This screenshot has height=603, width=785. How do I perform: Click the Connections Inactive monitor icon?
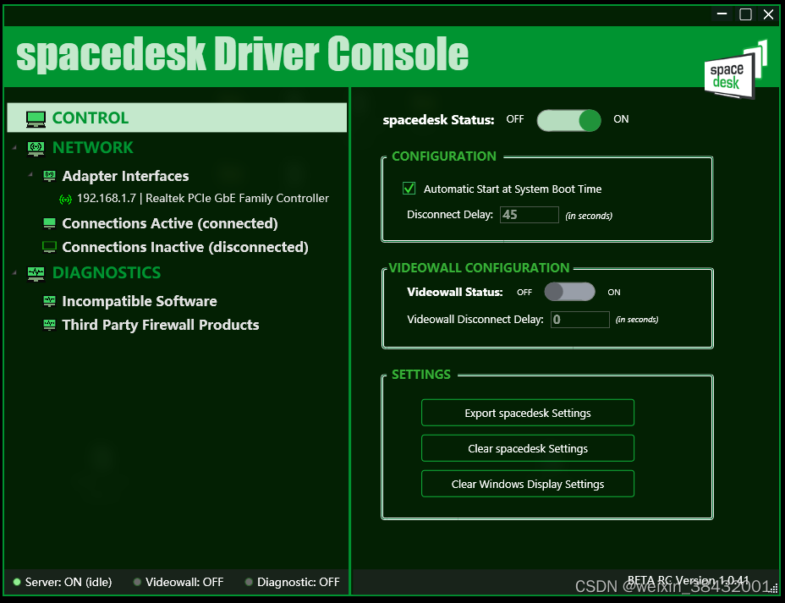[x=49, y=247]
